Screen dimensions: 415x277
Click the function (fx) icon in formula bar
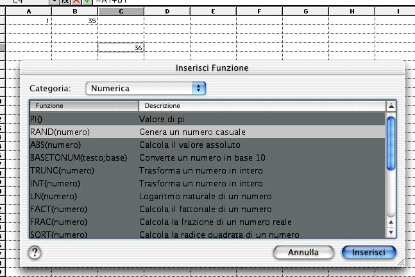tap(65, 3)
